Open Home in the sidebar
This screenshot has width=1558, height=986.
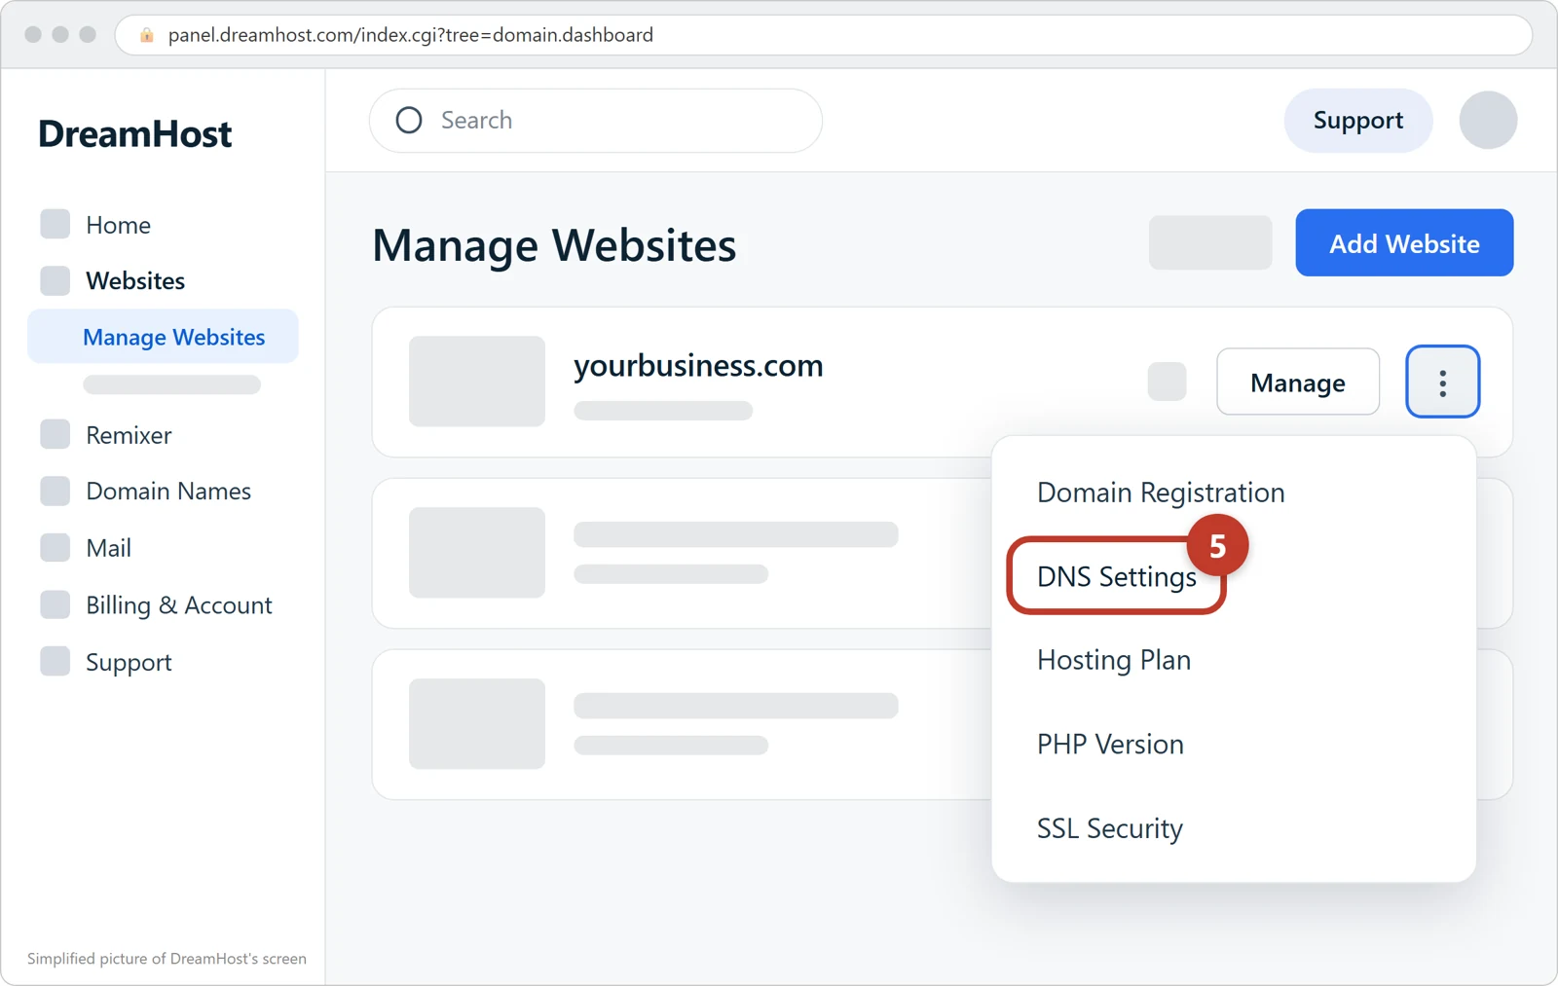pyautogui.click(x=118, y=225)
